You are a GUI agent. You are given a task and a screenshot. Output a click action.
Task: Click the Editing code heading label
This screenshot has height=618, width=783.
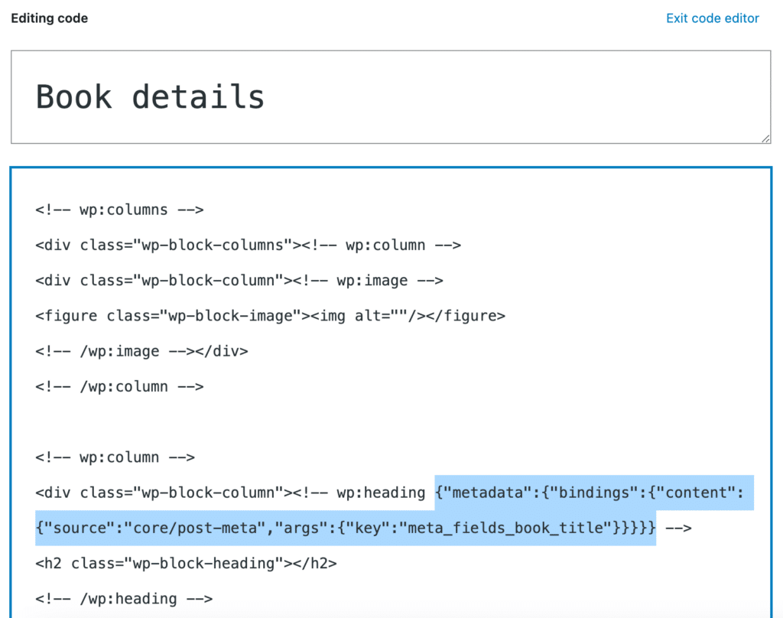click(x=48, y=18)
